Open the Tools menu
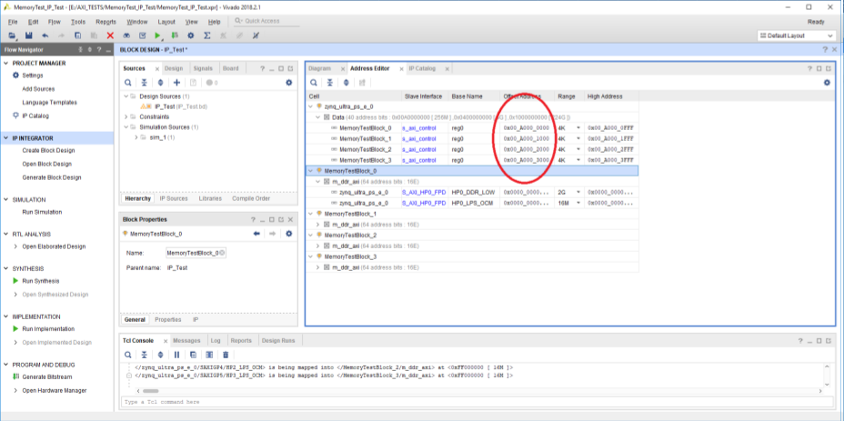This screenshot has width=844, height=421. click(78, 22)
